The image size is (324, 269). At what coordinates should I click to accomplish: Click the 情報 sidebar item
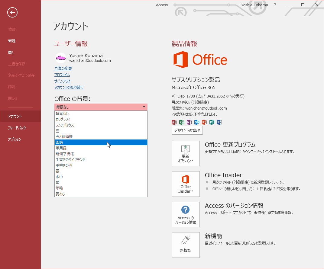point(20,30)
